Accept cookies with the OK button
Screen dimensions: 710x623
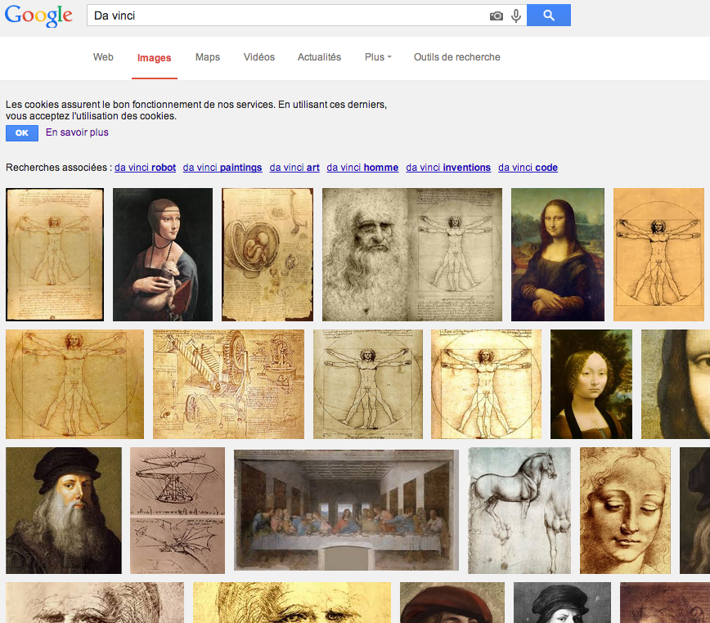point(22,133)
